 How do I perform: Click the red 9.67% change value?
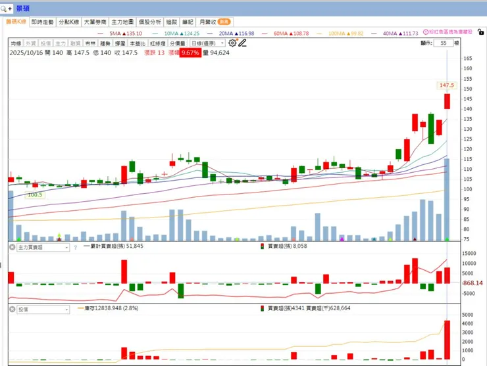[x=190, y=53]
